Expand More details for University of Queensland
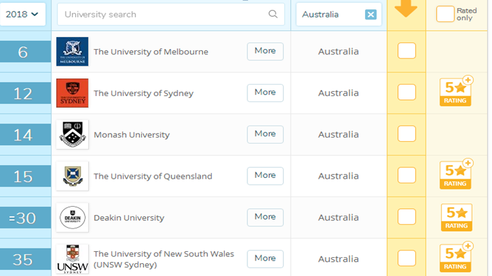Screen dimensions: 492x276 coord(265,175)
